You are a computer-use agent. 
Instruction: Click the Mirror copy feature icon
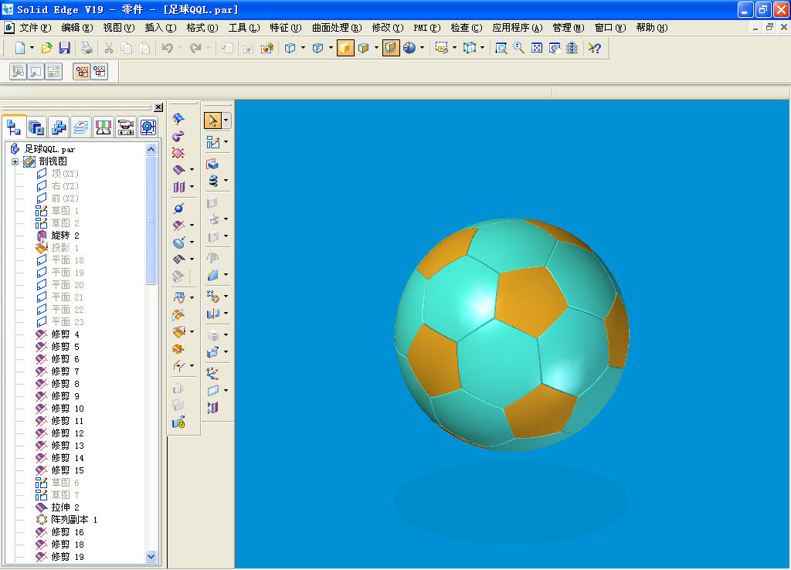pyautogui.click(x=212, y=314)
